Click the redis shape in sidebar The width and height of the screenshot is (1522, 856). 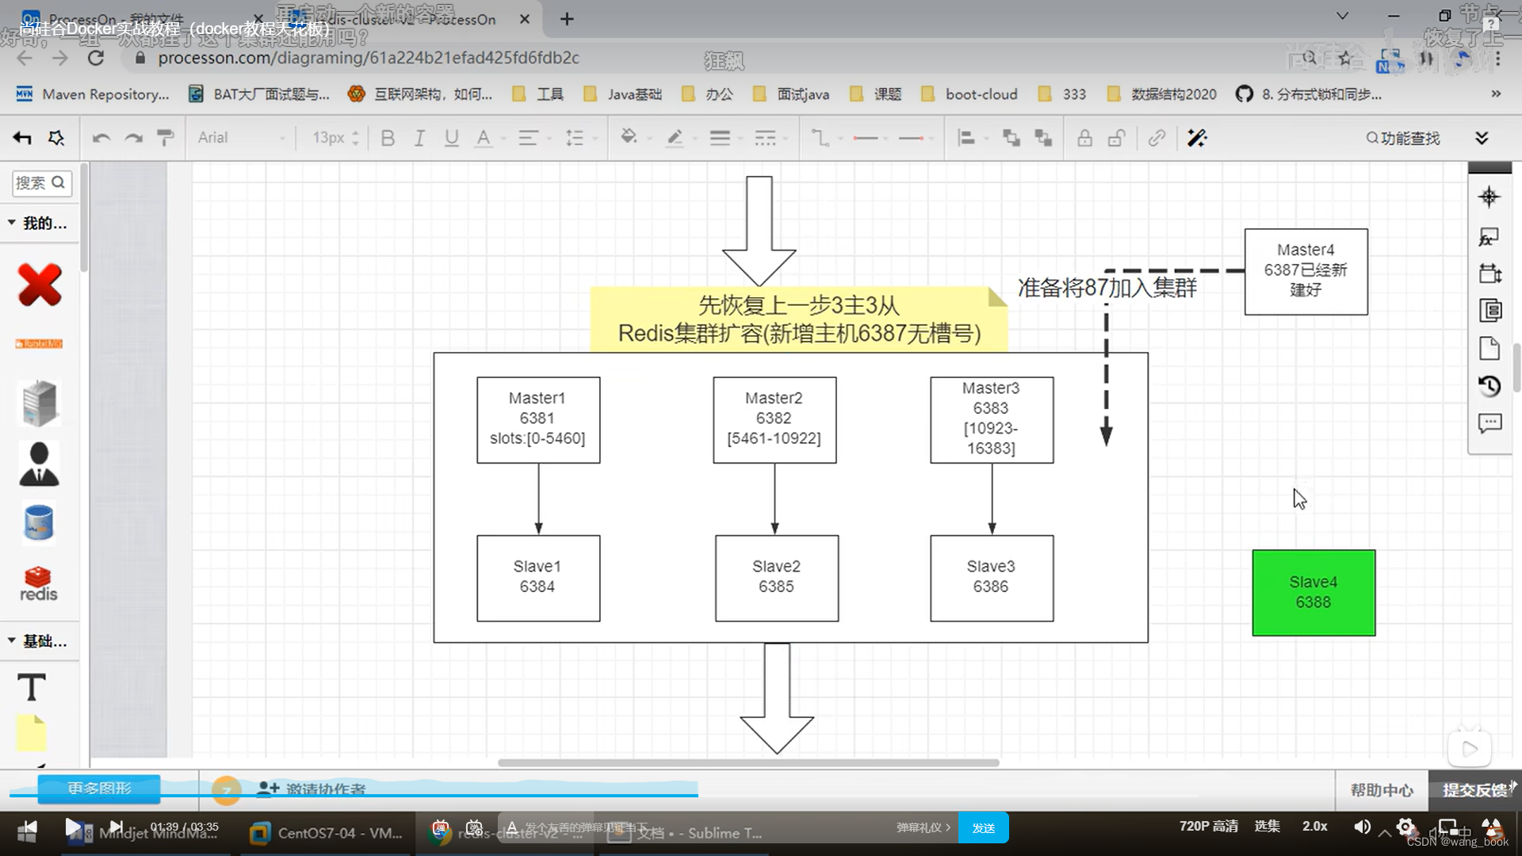click(x=38, y=584)
